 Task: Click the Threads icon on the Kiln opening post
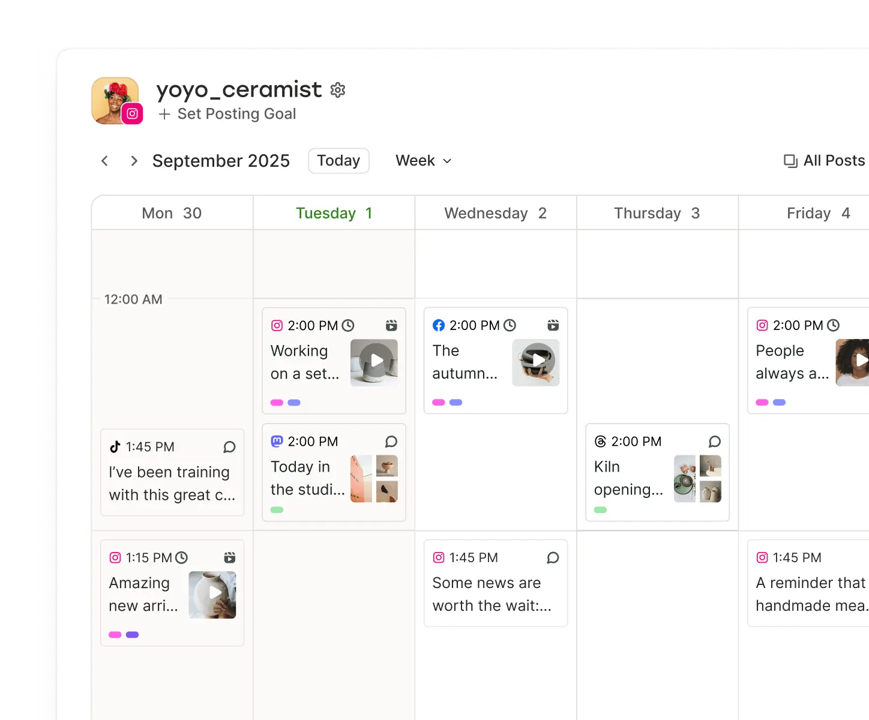(600, 442)
